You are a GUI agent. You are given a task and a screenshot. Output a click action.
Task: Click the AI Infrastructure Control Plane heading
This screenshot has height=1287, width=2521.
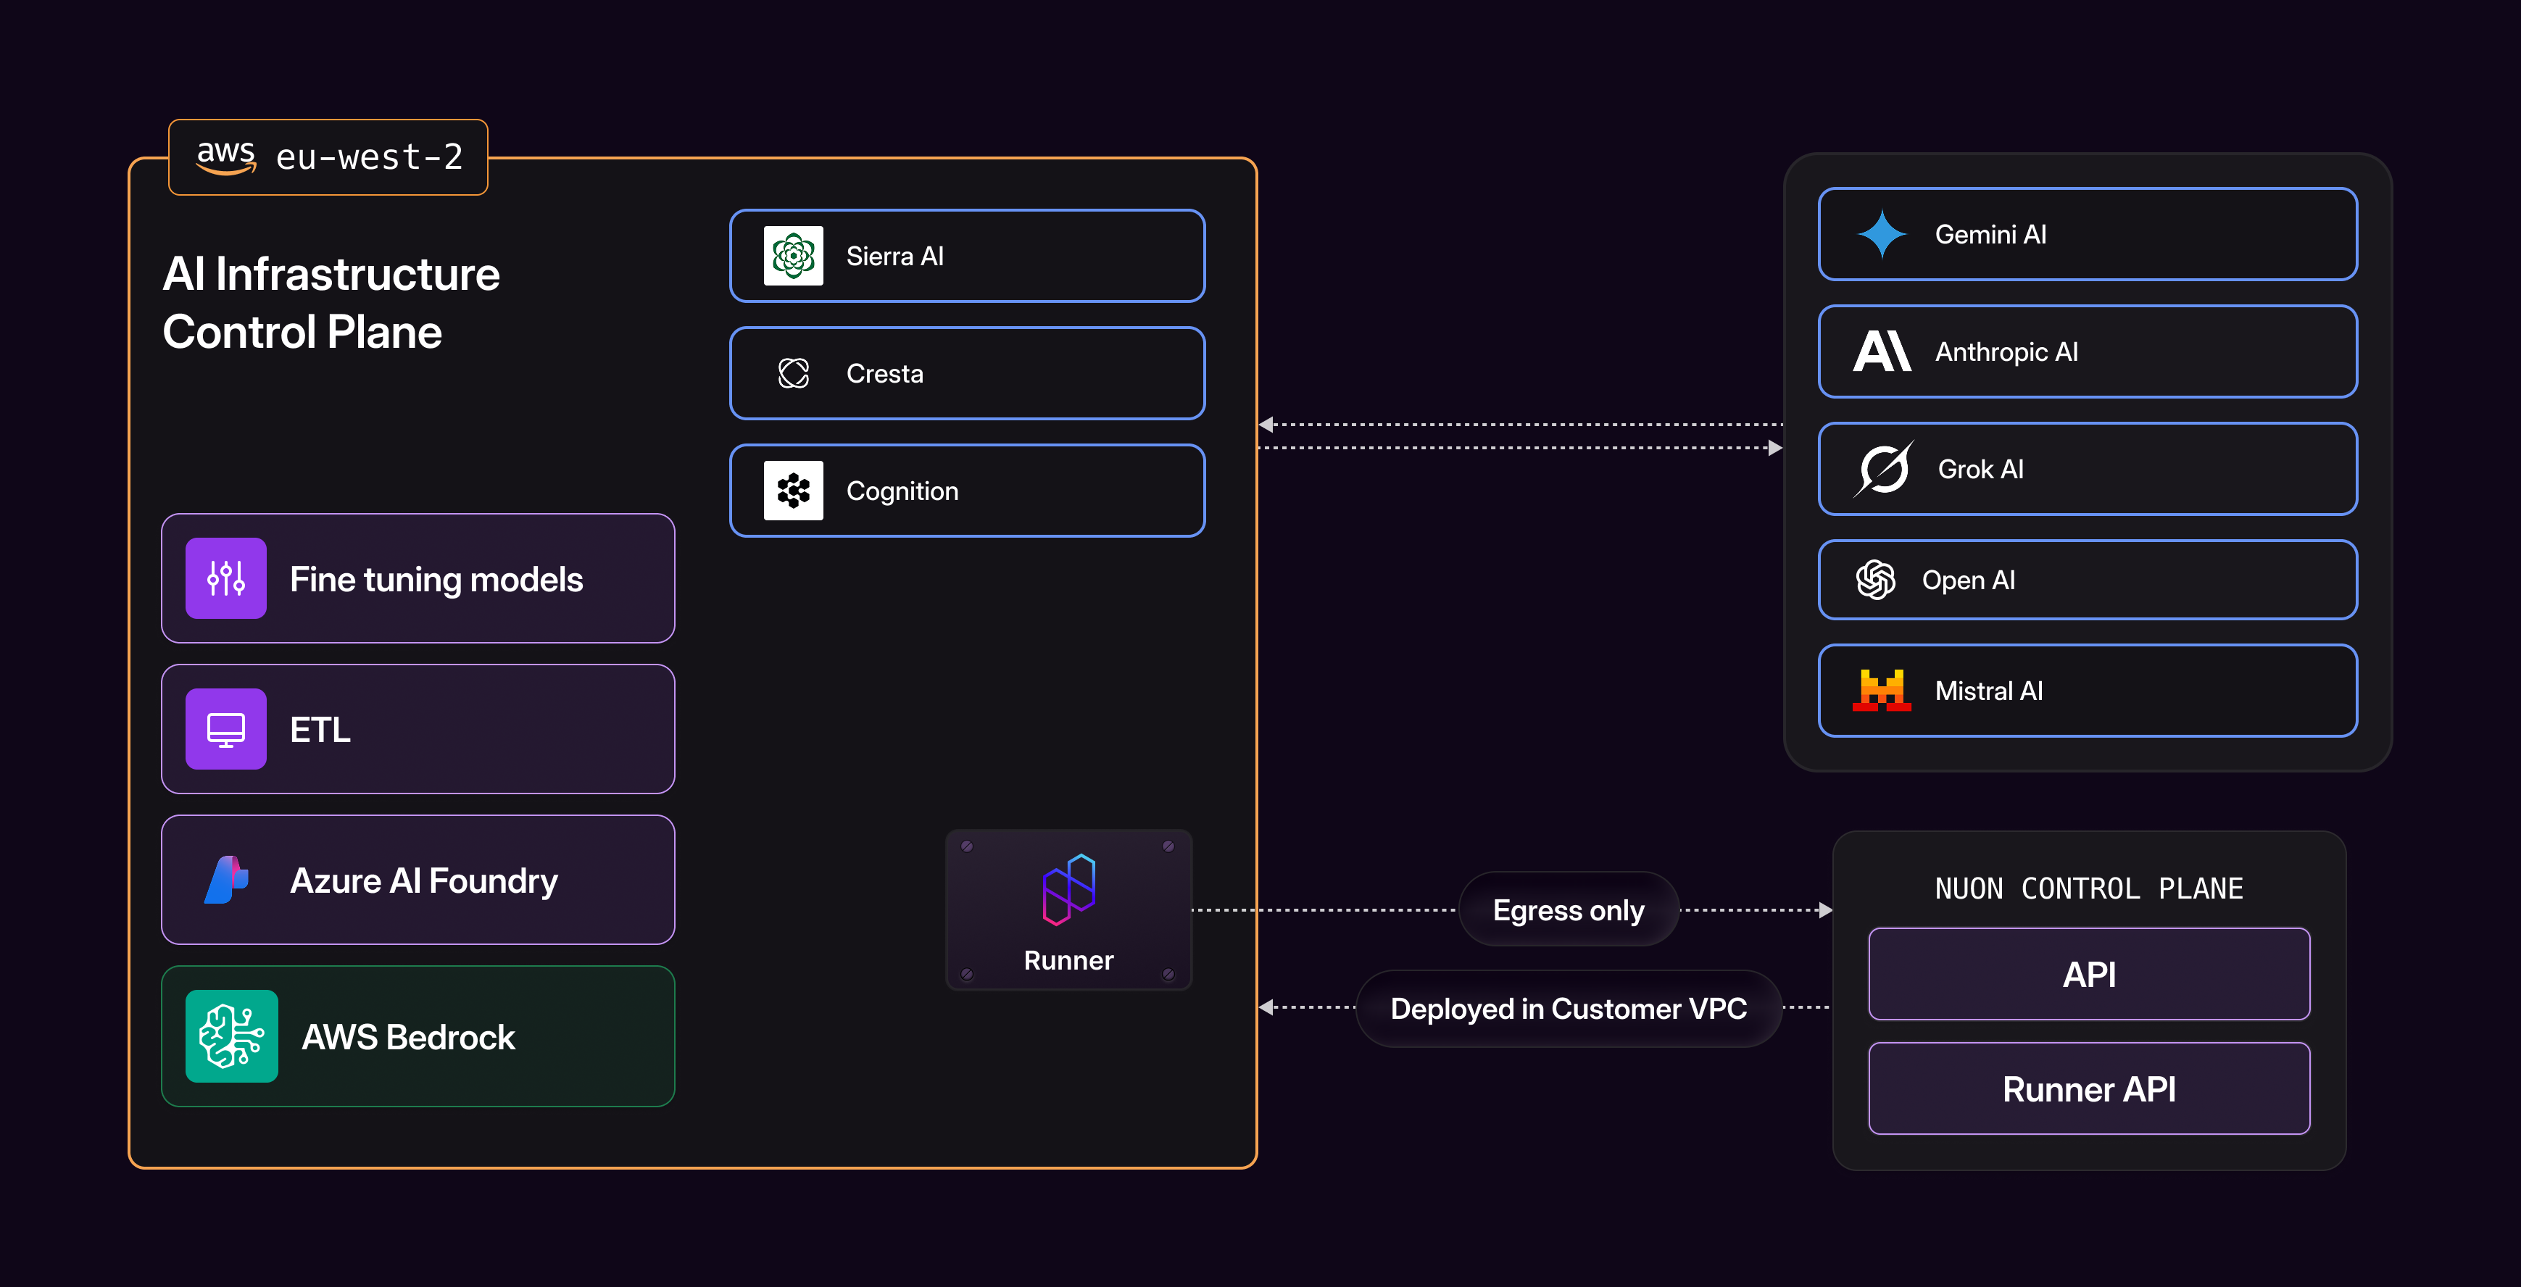(331, 302)
